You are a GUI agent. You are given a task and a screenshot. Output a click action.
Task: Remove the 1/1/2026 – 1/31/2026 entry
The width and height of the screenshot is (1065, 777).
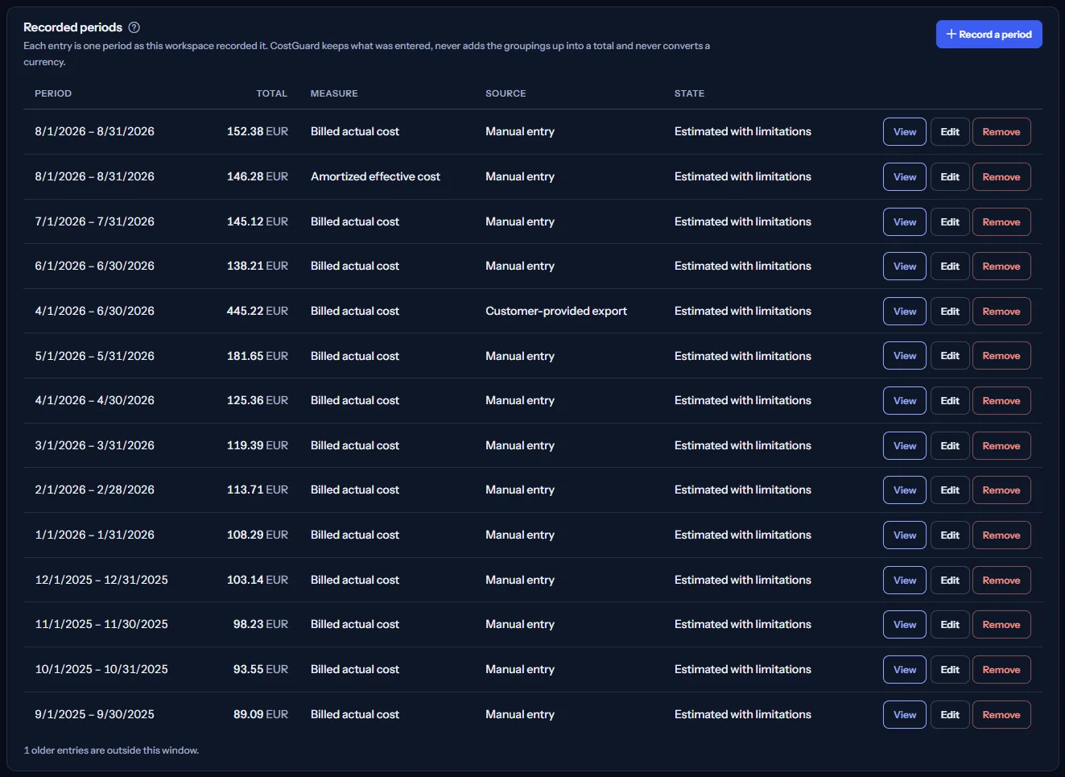tap(1001, 535)
